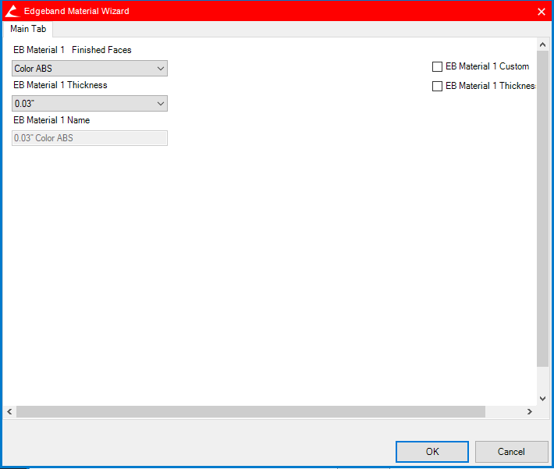Confirm the wizard with the OK button
This screenshot has width=554, height=469.
pos(431,451)
